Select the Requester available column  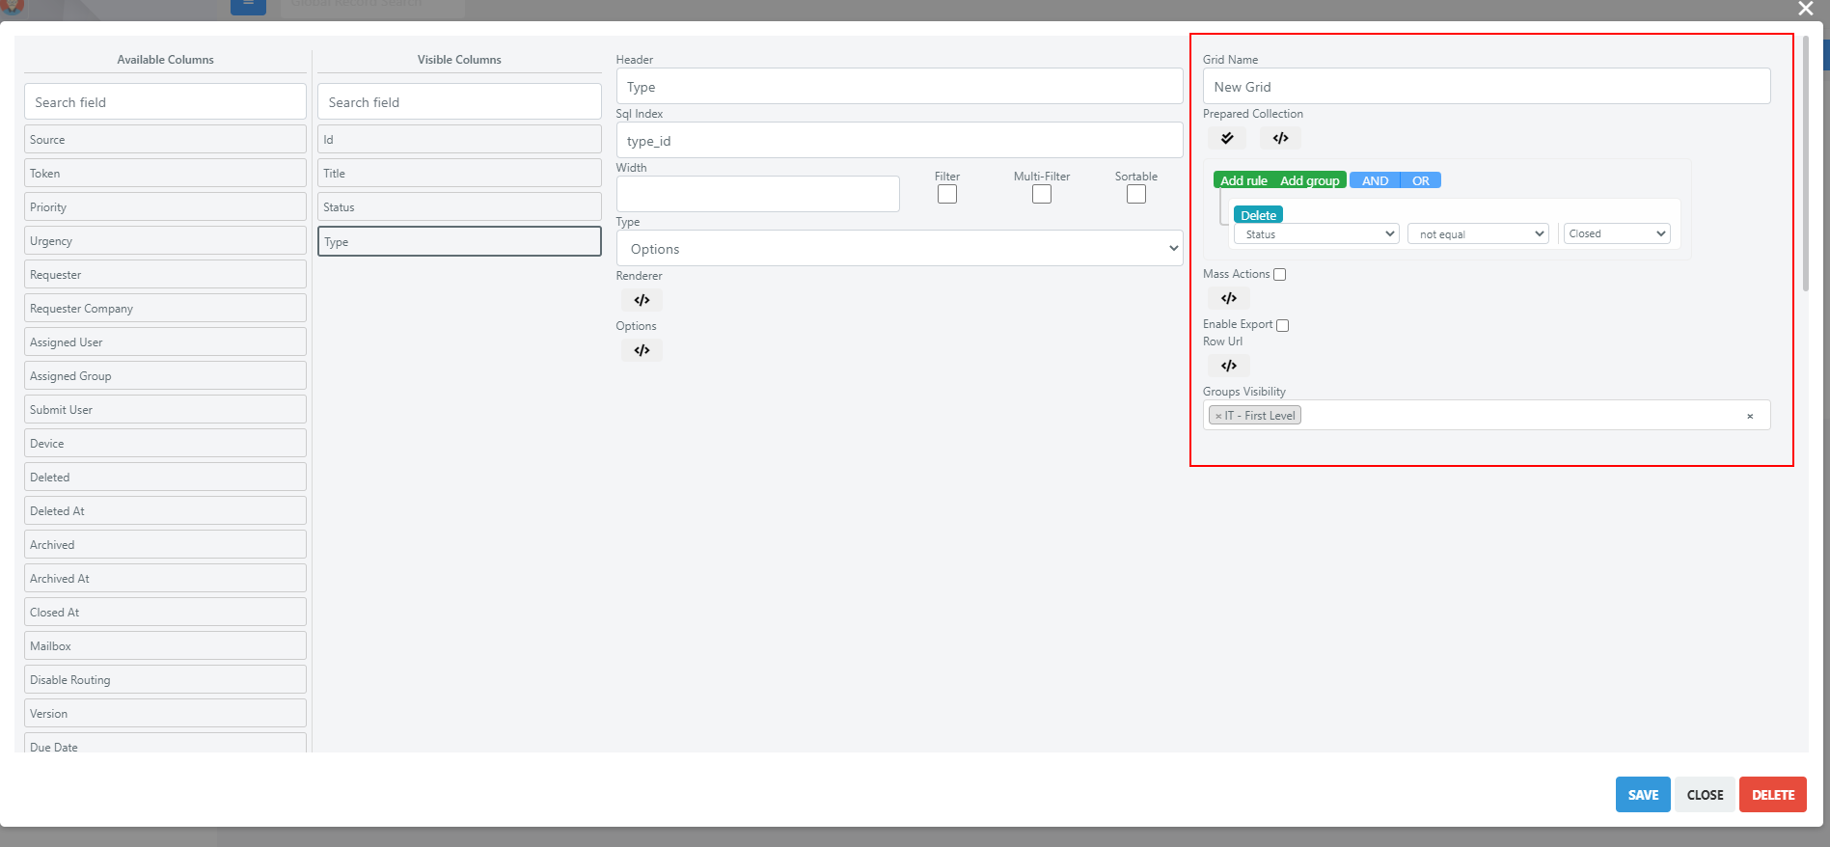point(165,274)
